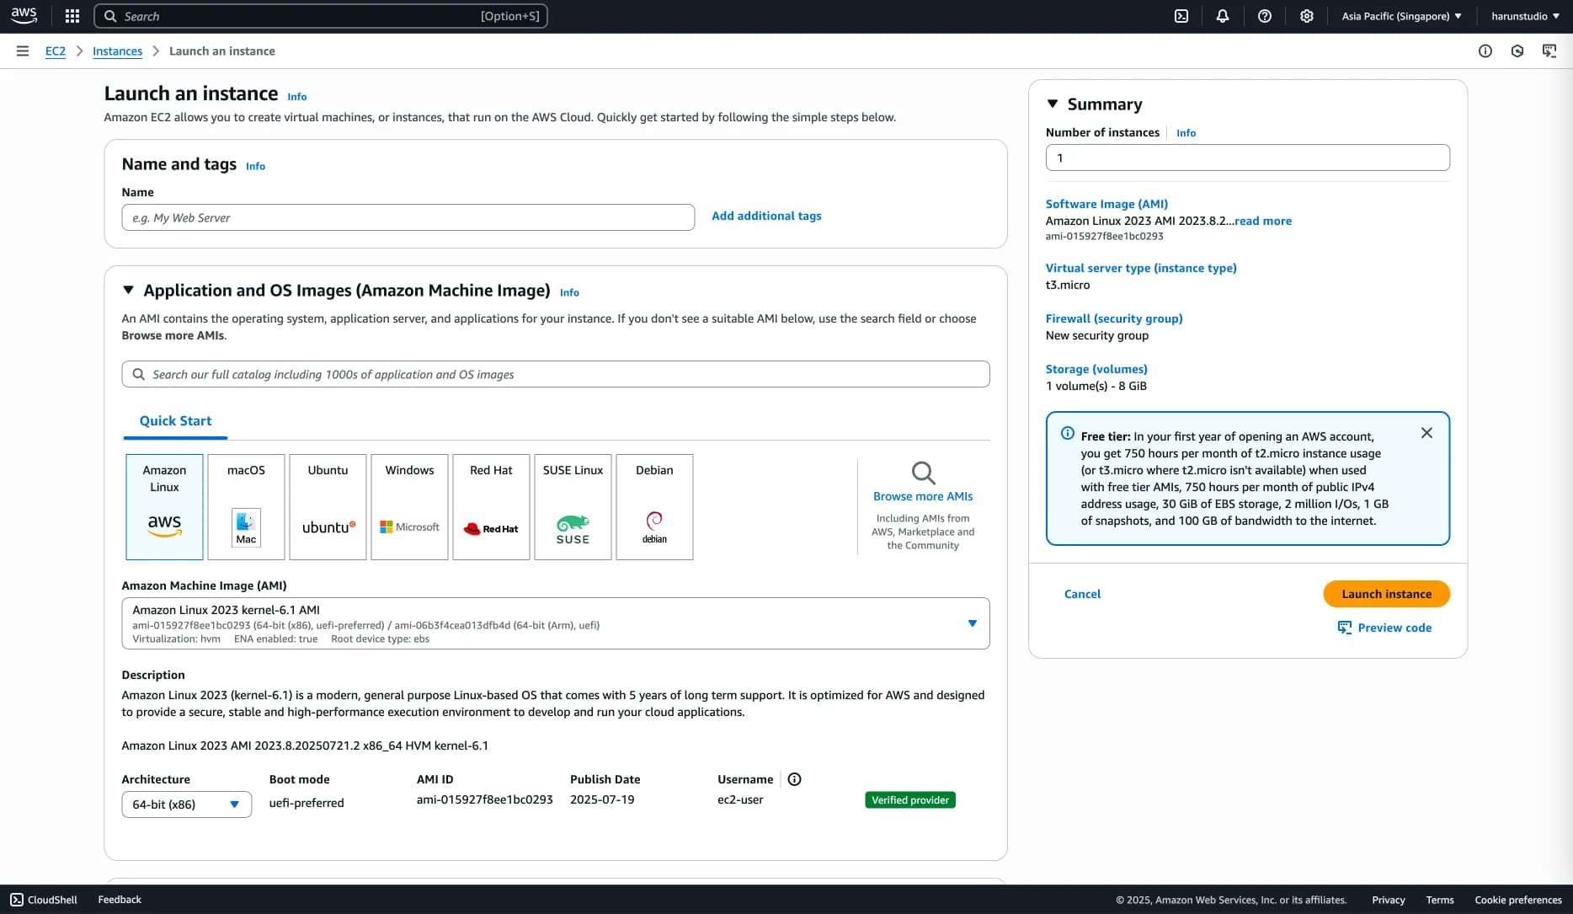Open the AWS services grid menu
Image resolution: width=1573 pixels, height=914 pixels.
point(72,16)
